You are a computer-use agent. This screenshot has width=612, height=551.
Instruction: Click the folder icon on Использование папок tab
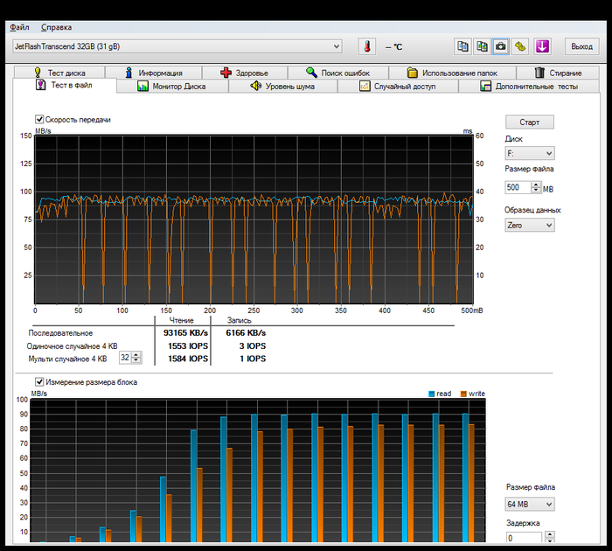tap(412, 73)
